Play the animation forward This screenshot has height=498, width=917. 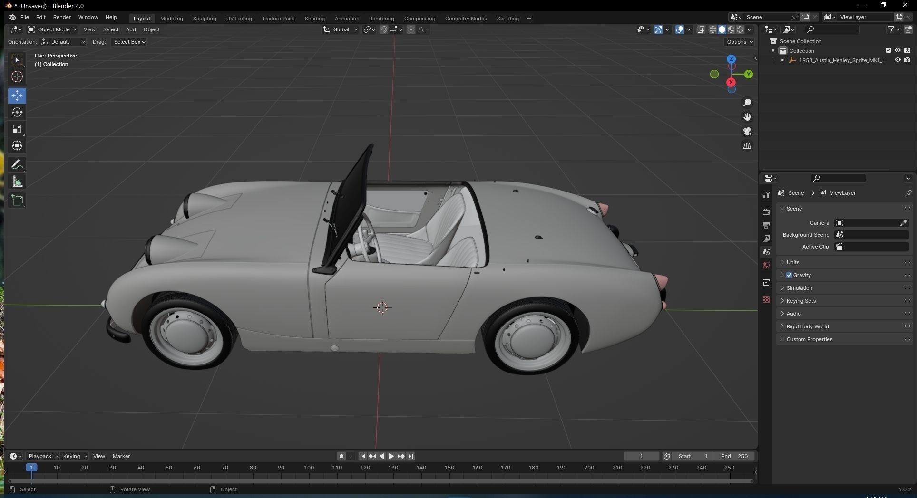(391, 456)
